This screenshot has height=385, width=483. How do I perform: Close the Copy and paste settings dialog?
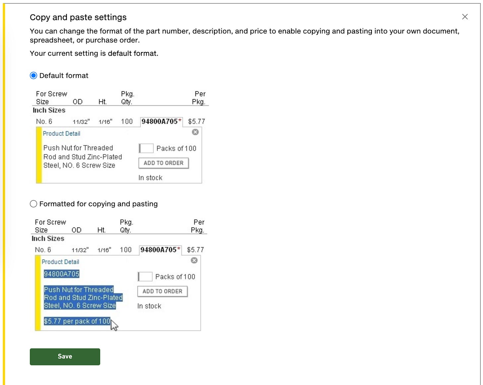[465, 17]
